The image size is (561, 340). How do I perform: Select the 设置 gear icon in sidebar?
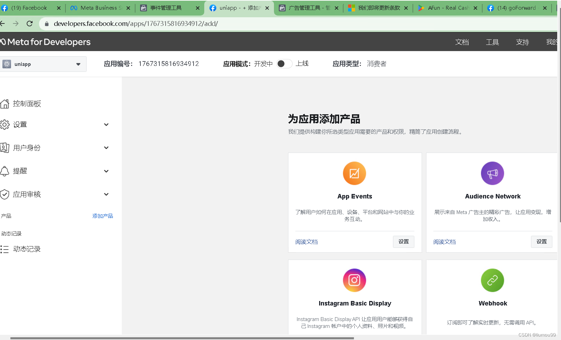point(5,124)
